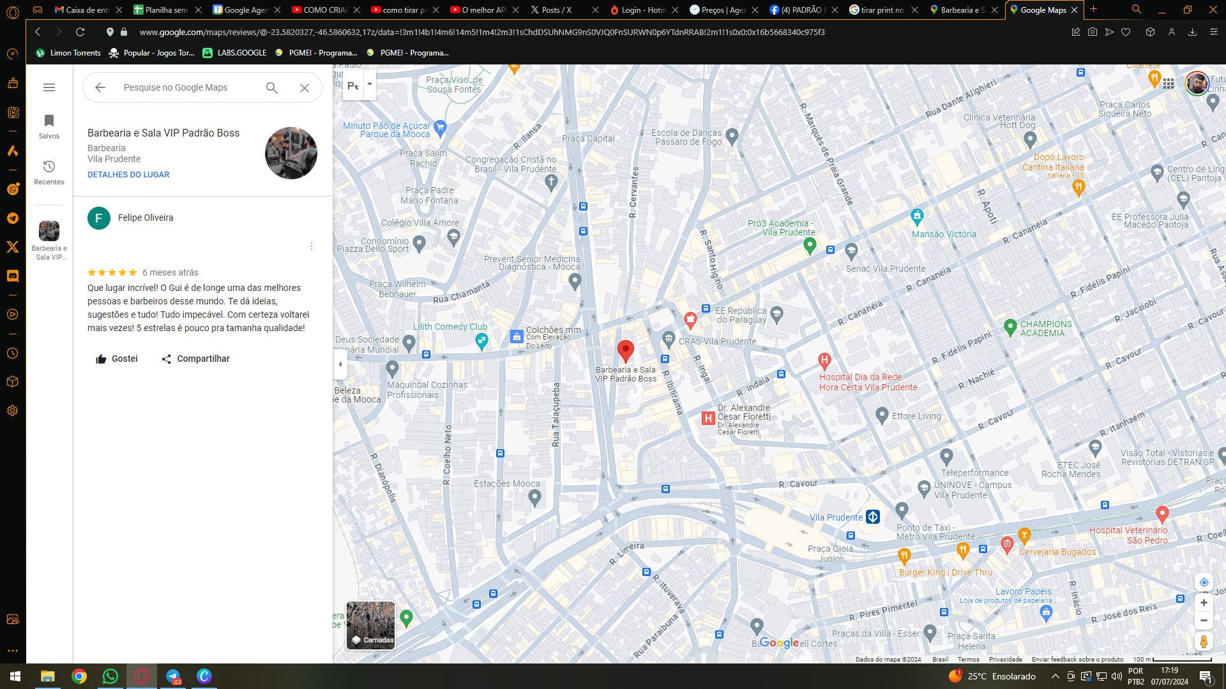Open Salvos saved places
The width and height of the screenshot is (1226, 689).
coord(49,126)
